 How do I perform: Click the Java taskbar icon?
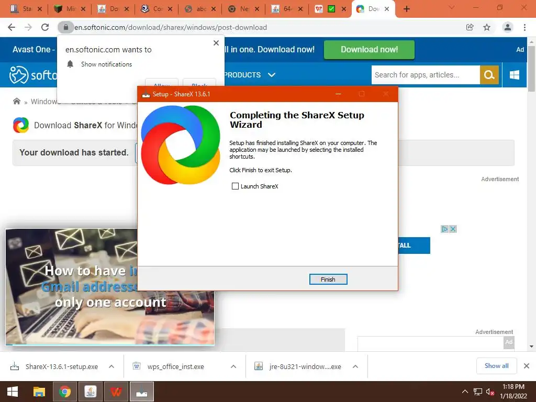90,392
